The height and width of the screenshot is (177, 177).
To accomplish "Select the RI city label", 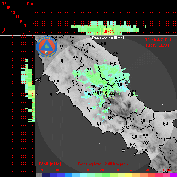I will click(99, 93).
